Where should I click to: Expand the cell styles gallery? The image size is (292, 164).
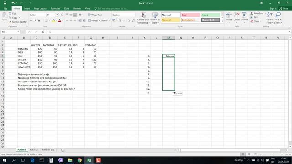tap(222, 21)
